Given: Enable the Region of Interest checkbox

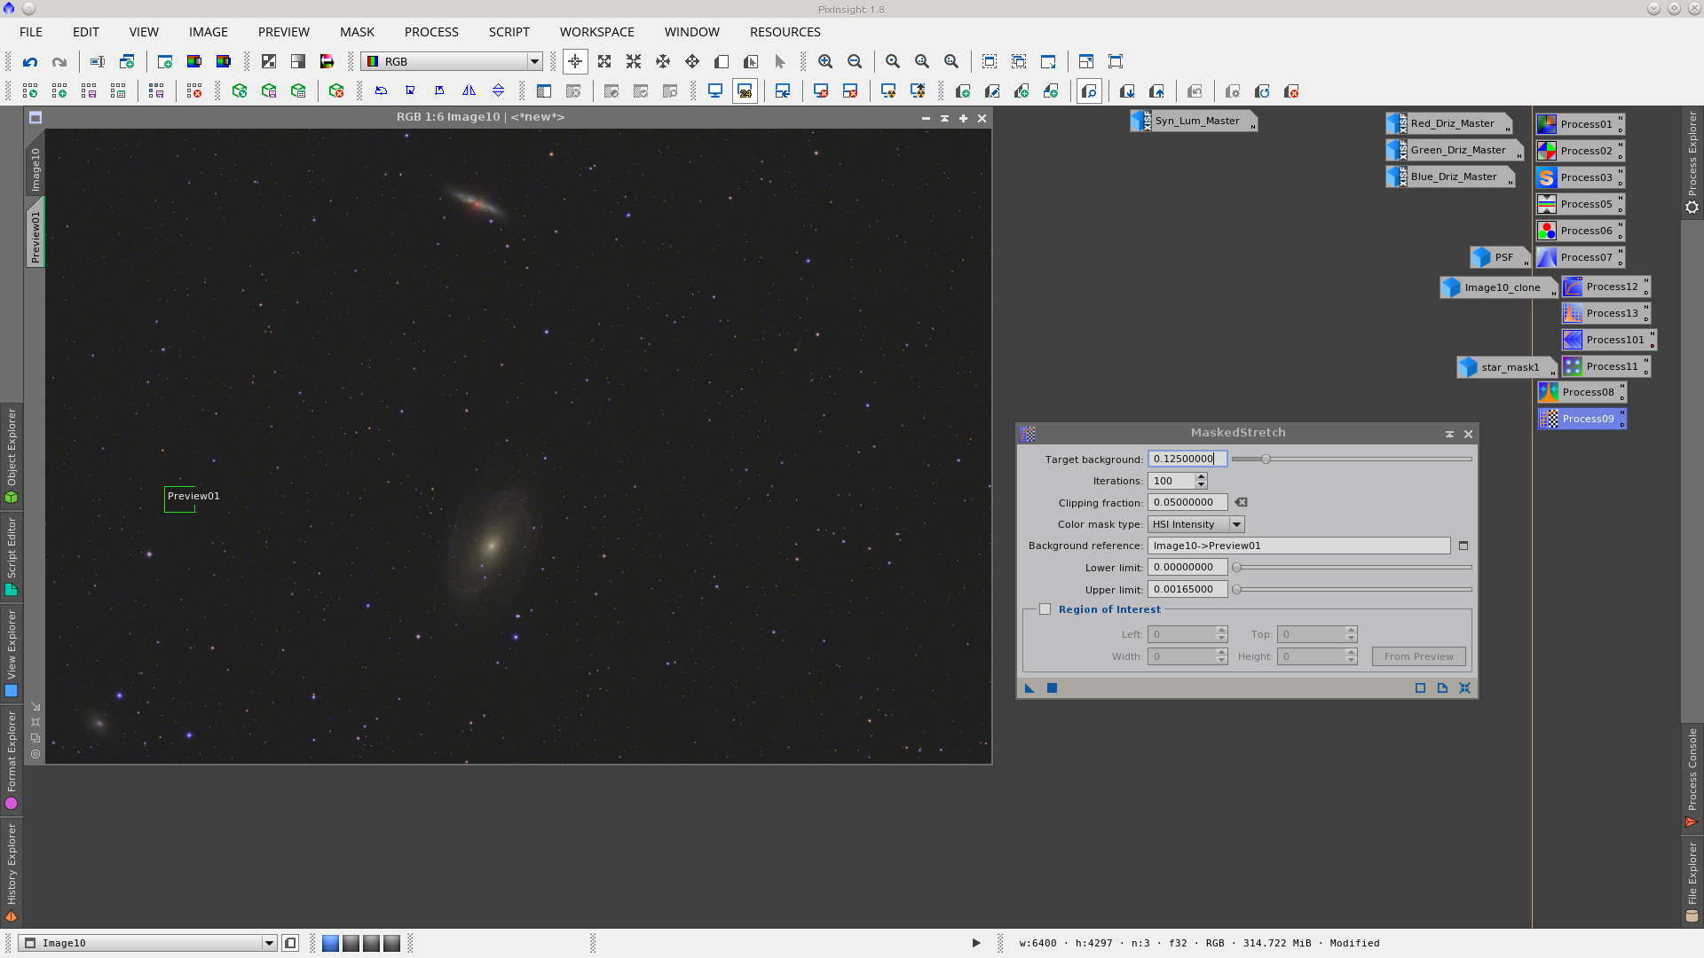Looking at the screenshot, I should pos(1045,609).
